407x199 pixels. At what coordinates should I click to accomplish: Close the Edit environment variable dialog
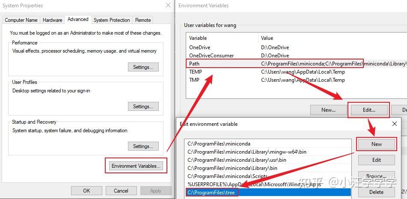click(394, 124)
